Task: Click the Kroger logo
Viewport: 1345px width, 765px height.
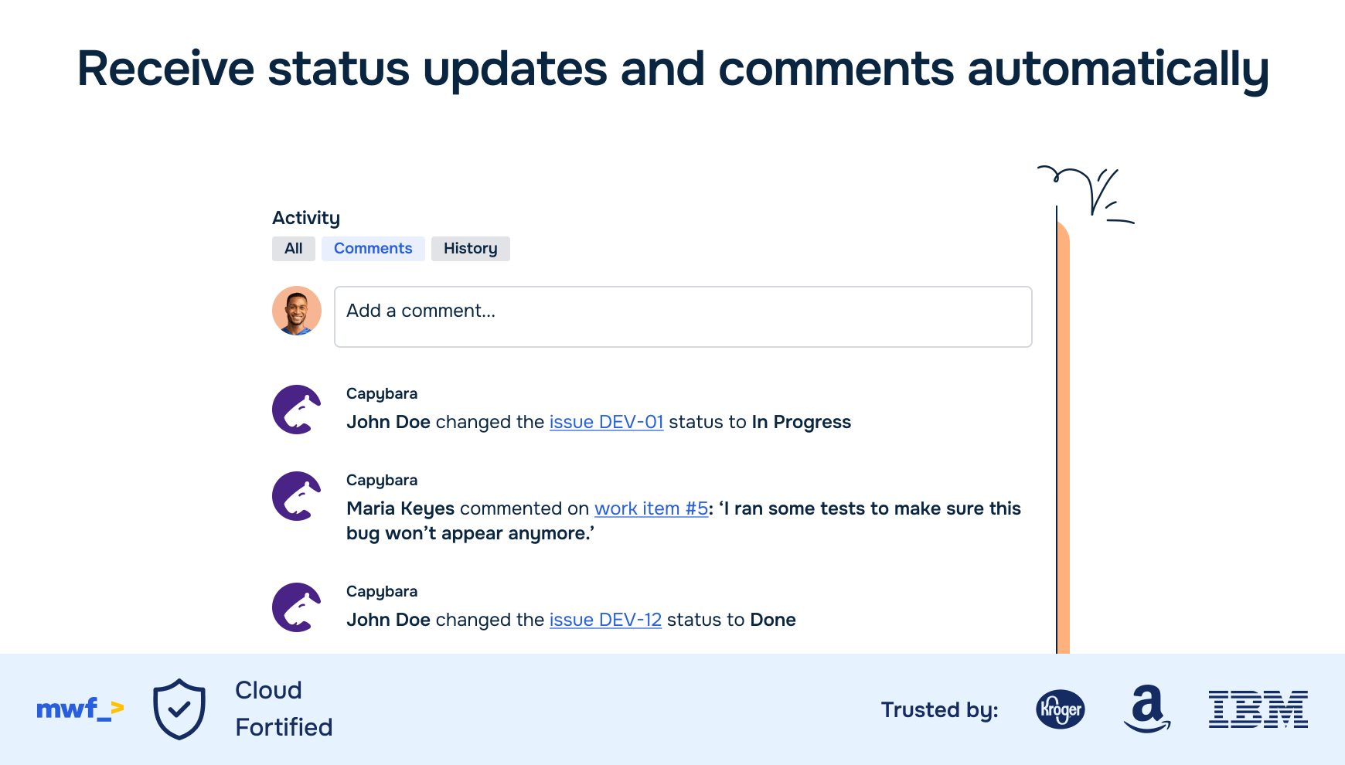Action: [1060, 709]
